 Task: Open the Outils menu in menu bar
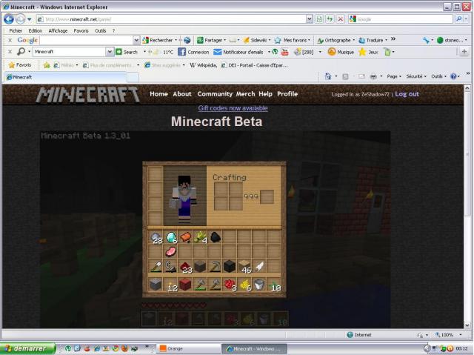point(101,31)
